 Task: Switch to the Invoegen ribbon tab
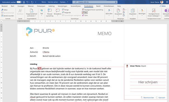21,6
